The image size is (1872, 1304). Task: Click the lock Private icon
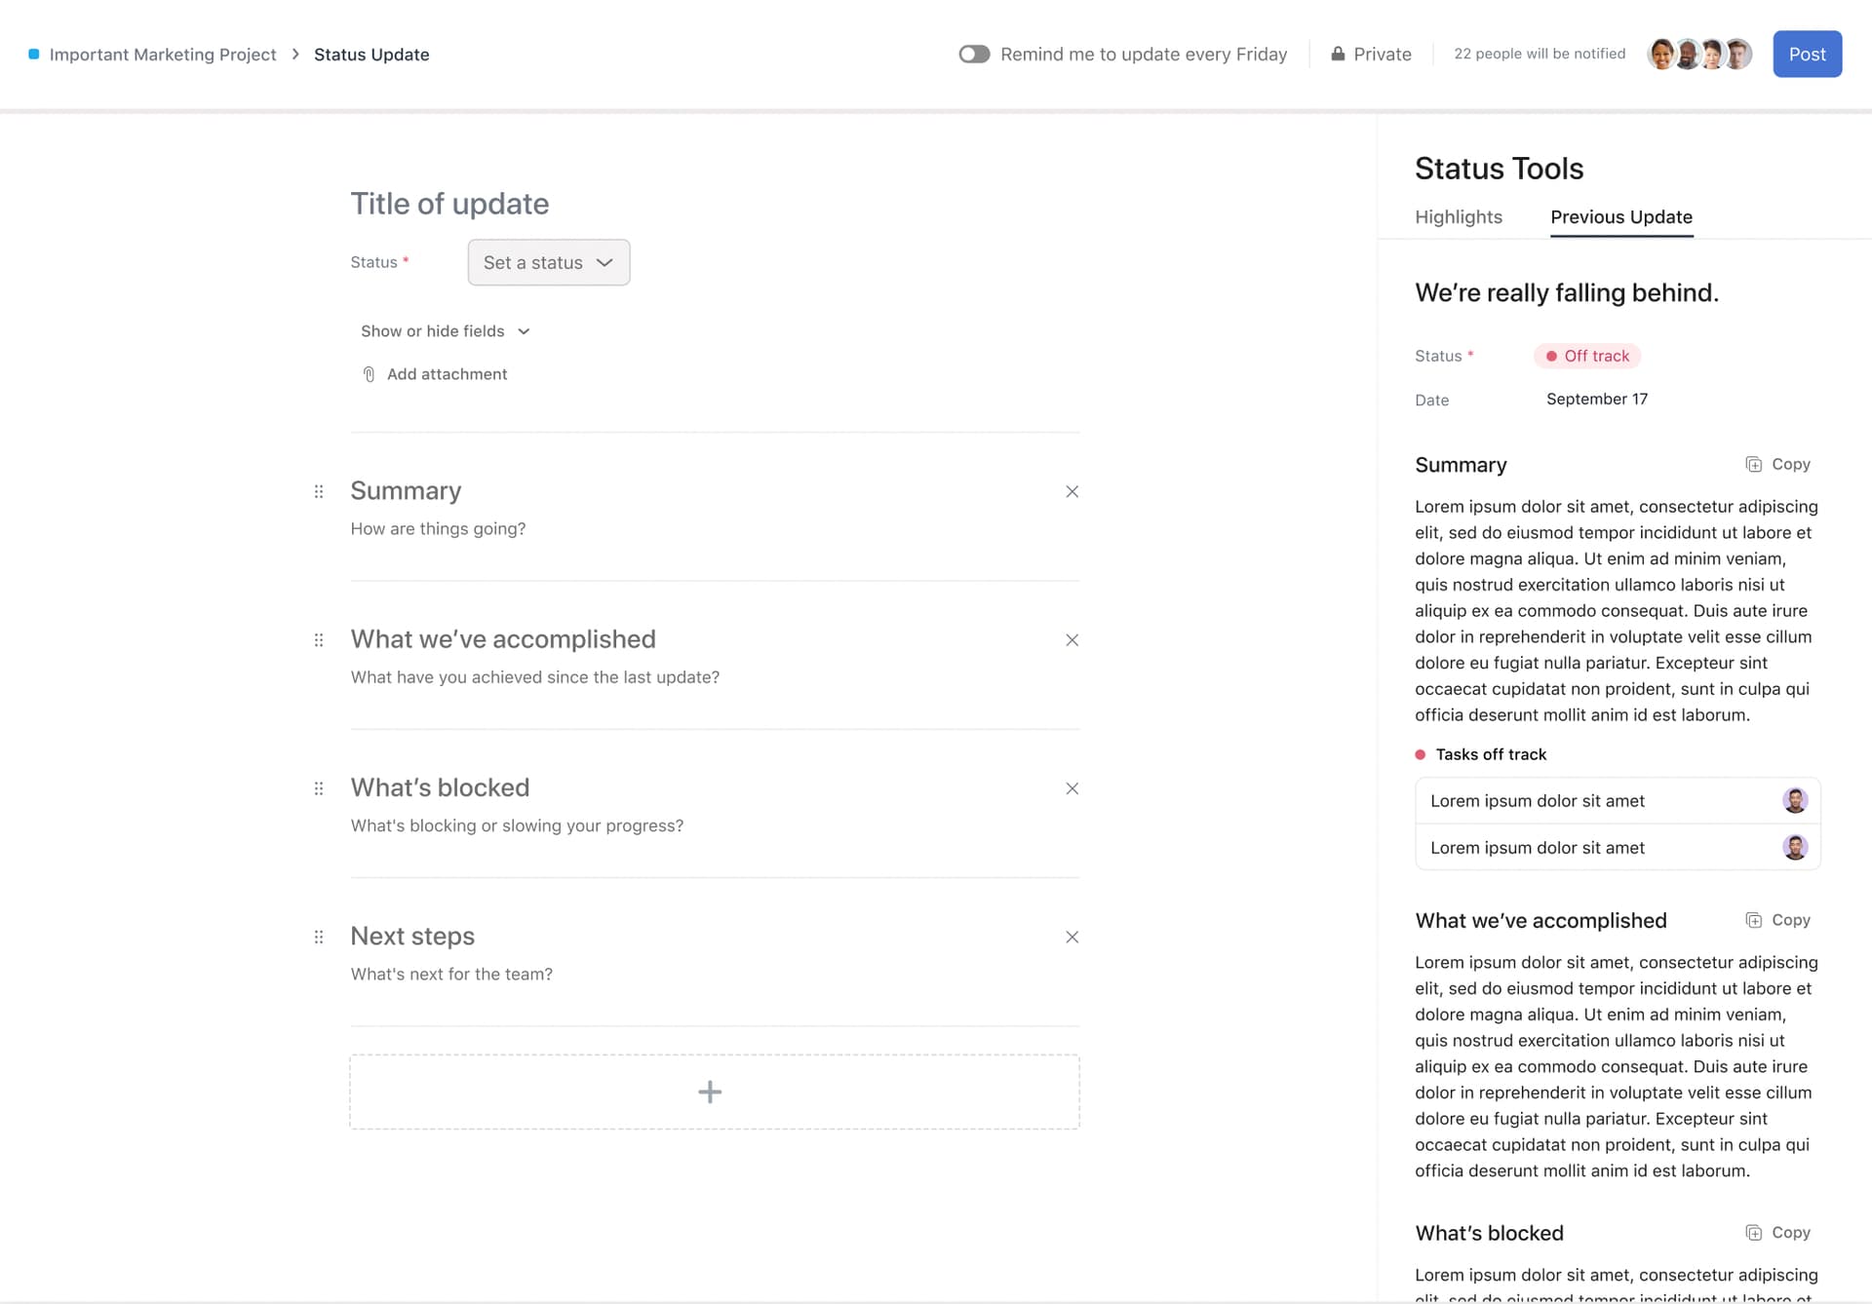point(1338,55)
